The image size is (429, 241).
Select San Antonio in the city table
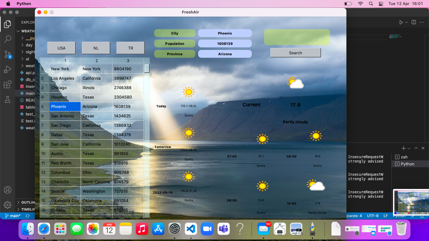tap(65, 116)
